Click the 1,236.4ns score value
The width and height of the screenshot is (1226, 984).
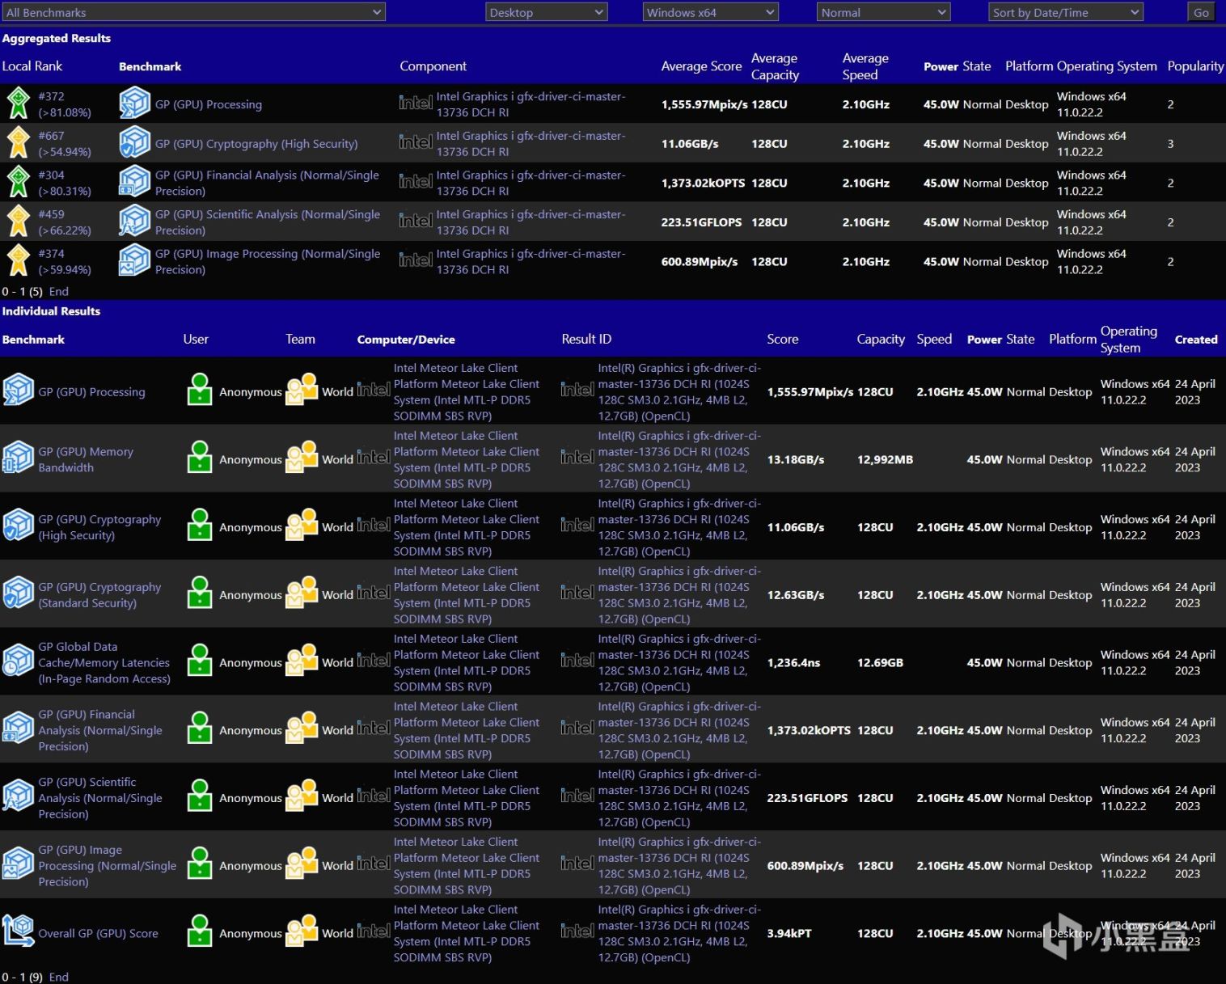(793, 662)
